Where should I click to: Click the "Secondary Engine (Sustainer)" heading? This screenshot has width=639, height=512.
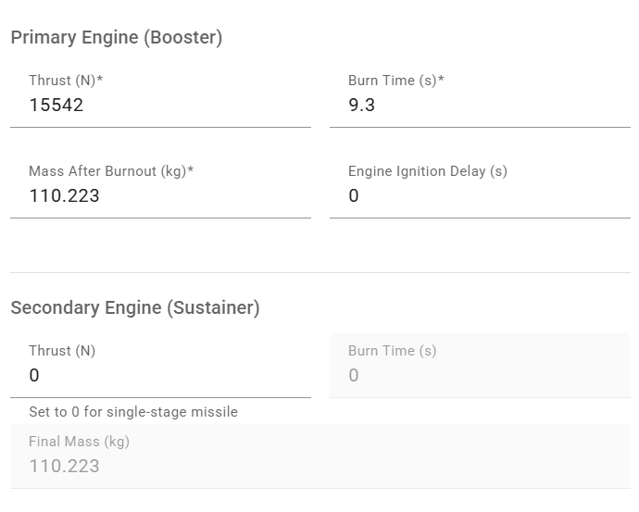pyautogui.click(x=135, y=308)
